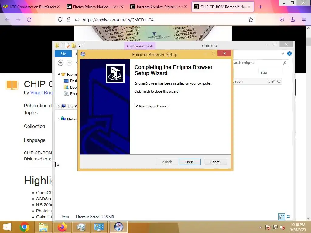Screen dimensions: 311x233
Task: Click the This PC computer icon
Action: coord(63,106)
